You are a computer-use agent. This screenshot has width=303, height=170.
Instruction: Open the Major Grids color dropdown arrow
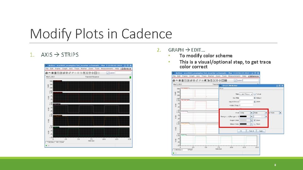tap(252, 120)
